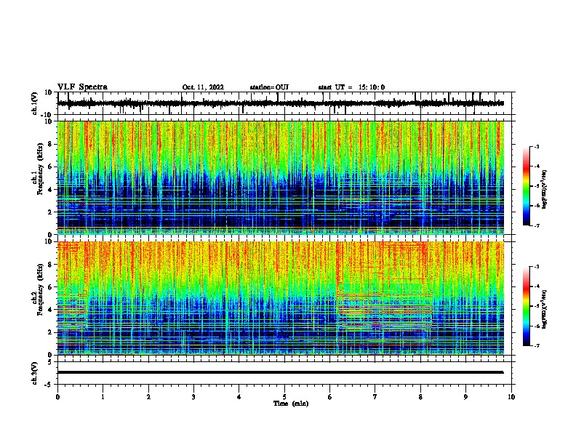Click the "Time (min)" x-axis label
This screenshot has height=445, width=576.
point(291,404)
